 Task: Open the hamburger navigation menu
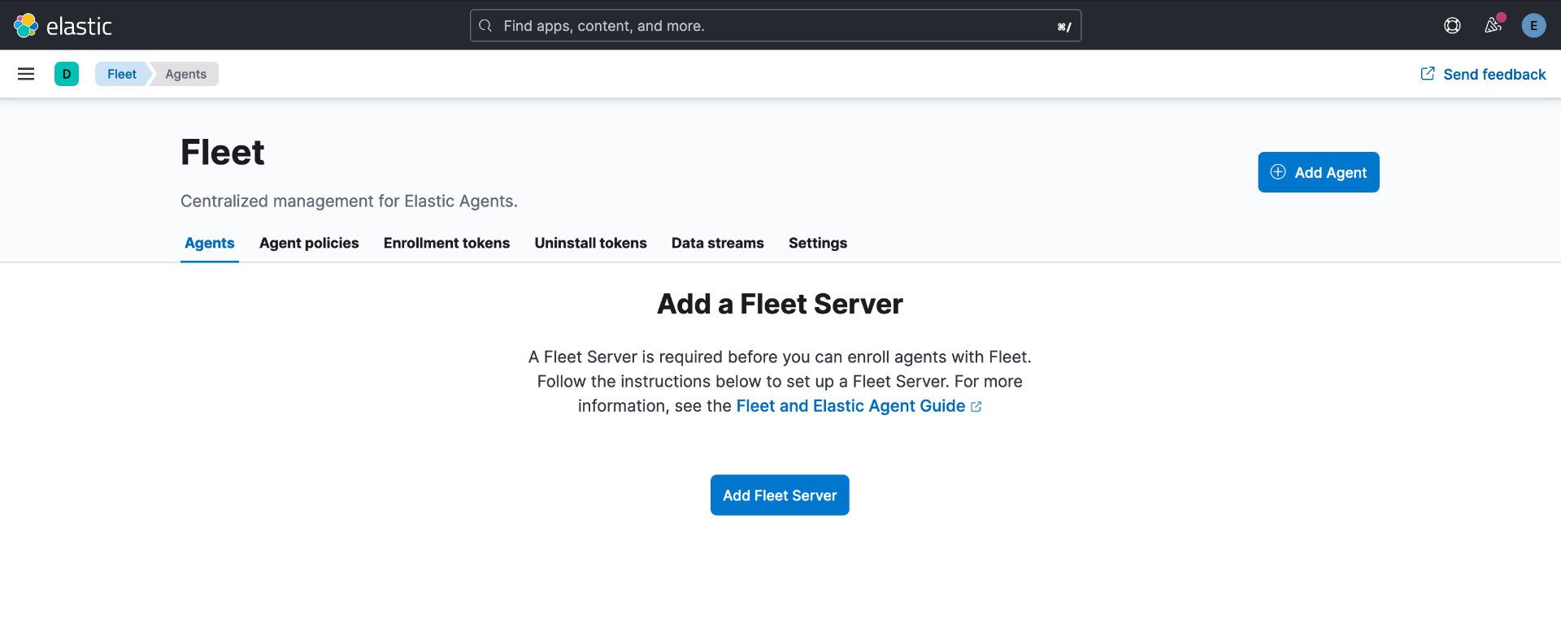point(26,74)
